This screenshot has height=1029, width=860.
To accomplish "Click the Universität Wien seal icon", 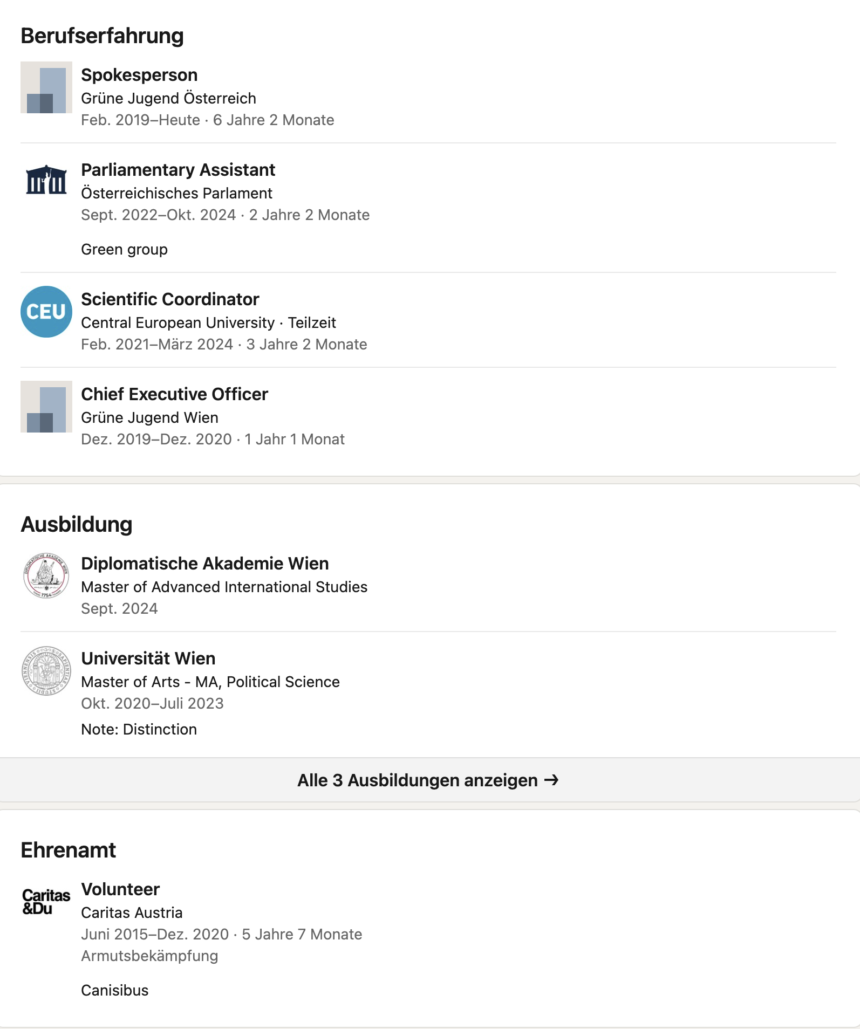I will 46,671.
